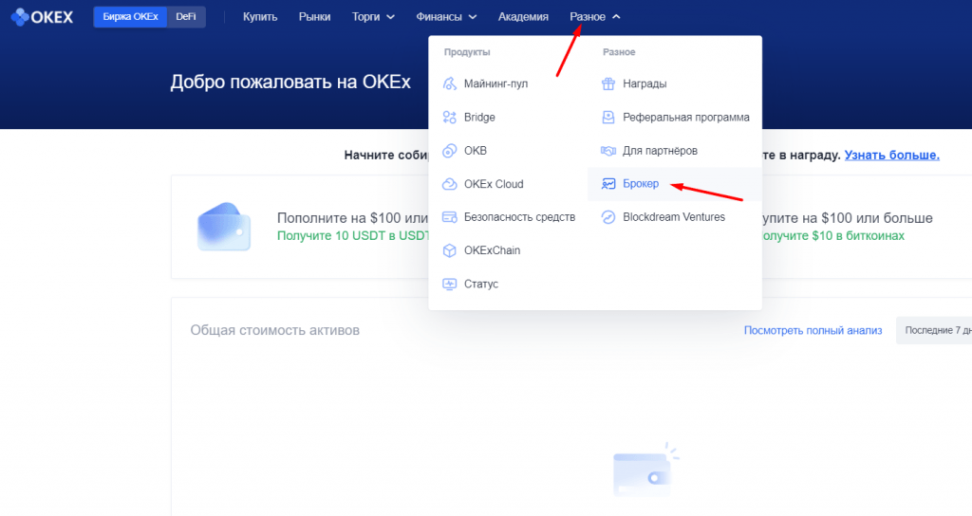The image size is (972, 516).
Task: Click the OKB coin icon
Action: pyautogui.click(x=449, y=151)
